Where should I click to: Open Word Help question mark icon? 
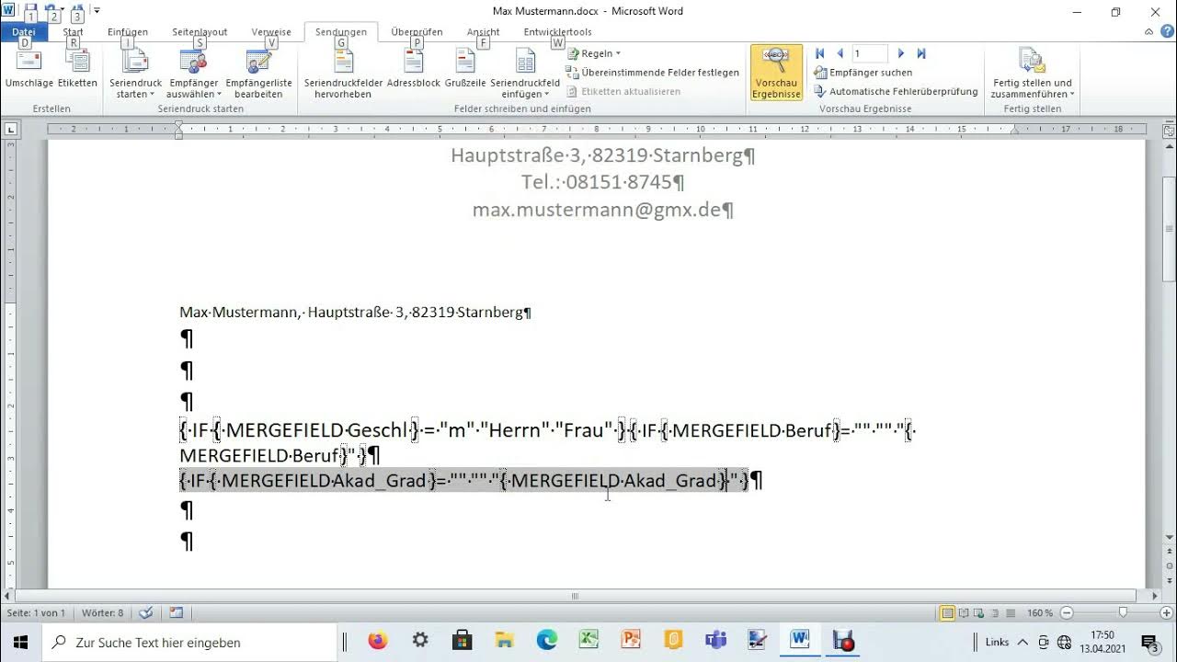click(1166, 31)
